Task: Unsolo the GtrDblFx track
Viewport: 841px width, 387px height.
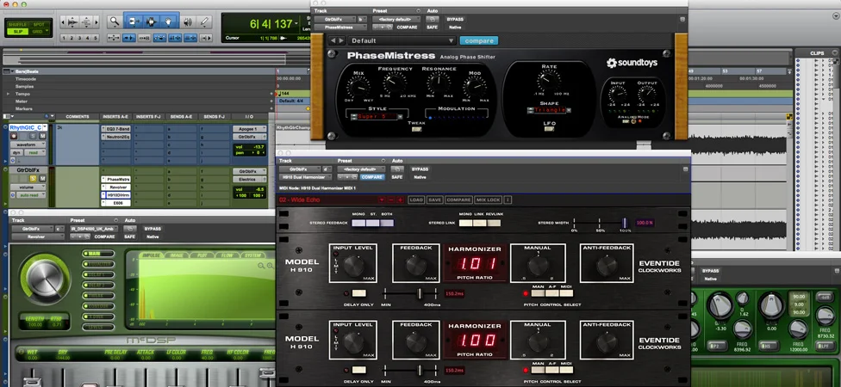Action: point(32,178)
